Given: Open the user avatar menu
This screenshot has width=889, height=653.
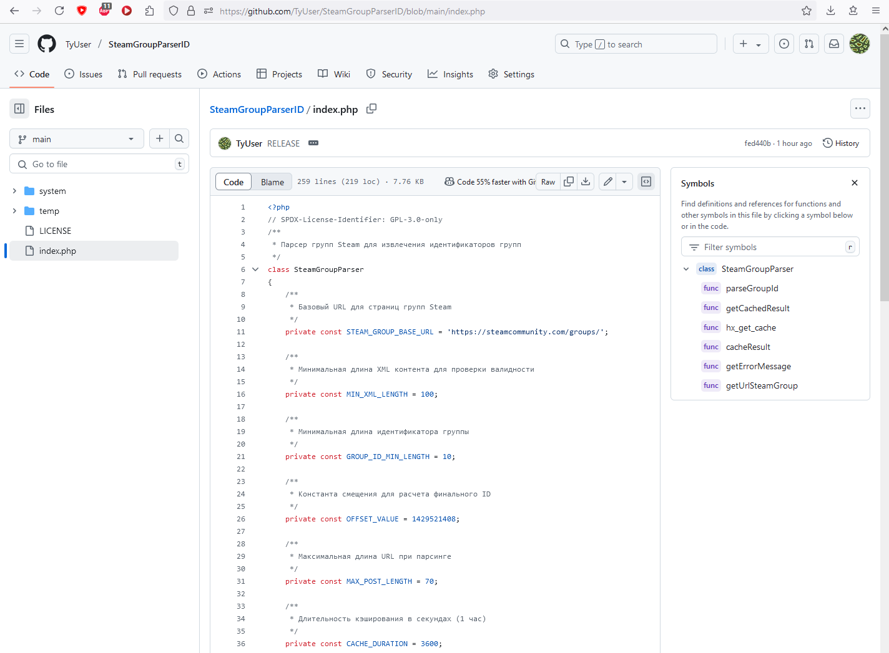Looking at the screenshot, I should point(860,44).
